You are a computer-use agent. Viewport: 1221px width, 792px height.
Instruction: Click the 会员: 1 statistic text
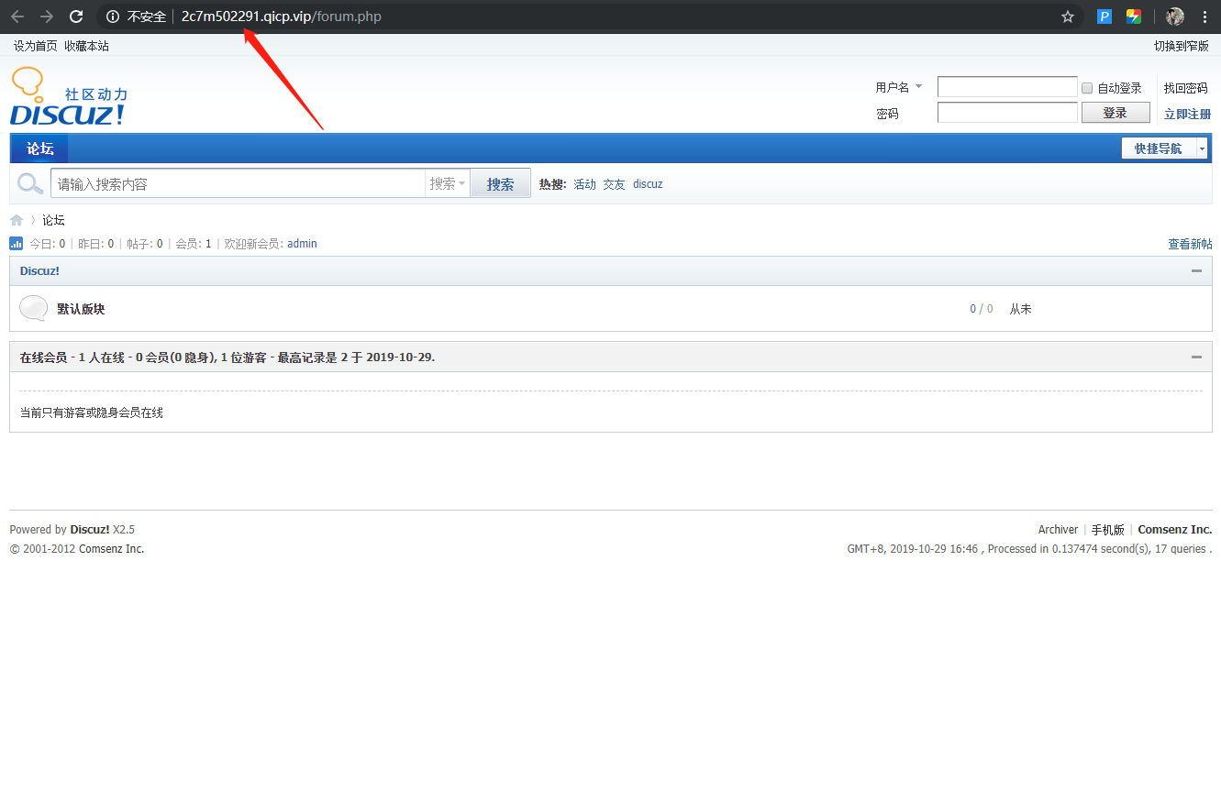pos(194,244)
